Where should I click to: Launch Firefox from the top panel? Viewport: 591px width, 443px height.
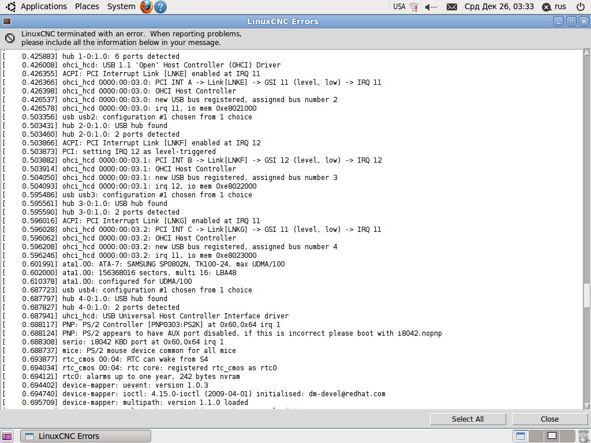pyautogui.click(x=146, y=6)
